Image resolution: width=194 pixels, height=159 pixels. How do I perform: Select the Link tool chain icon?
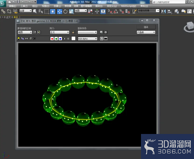pyautogui.click(x=3, y=11)
